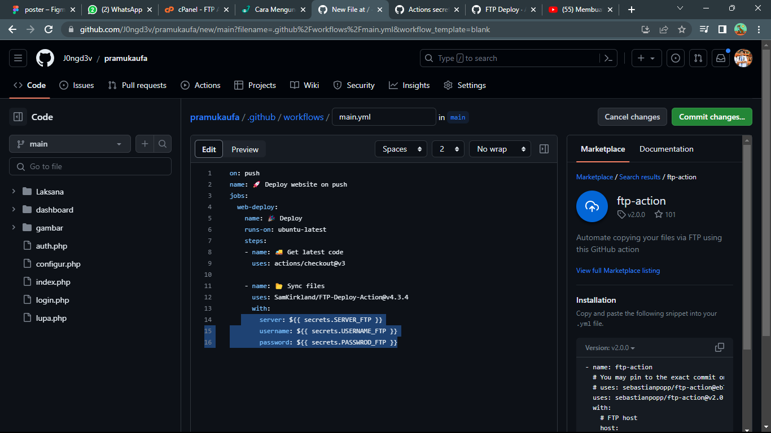The image size is (771, 433).
Task: Click Commit changes button
Action: [712, 117]
